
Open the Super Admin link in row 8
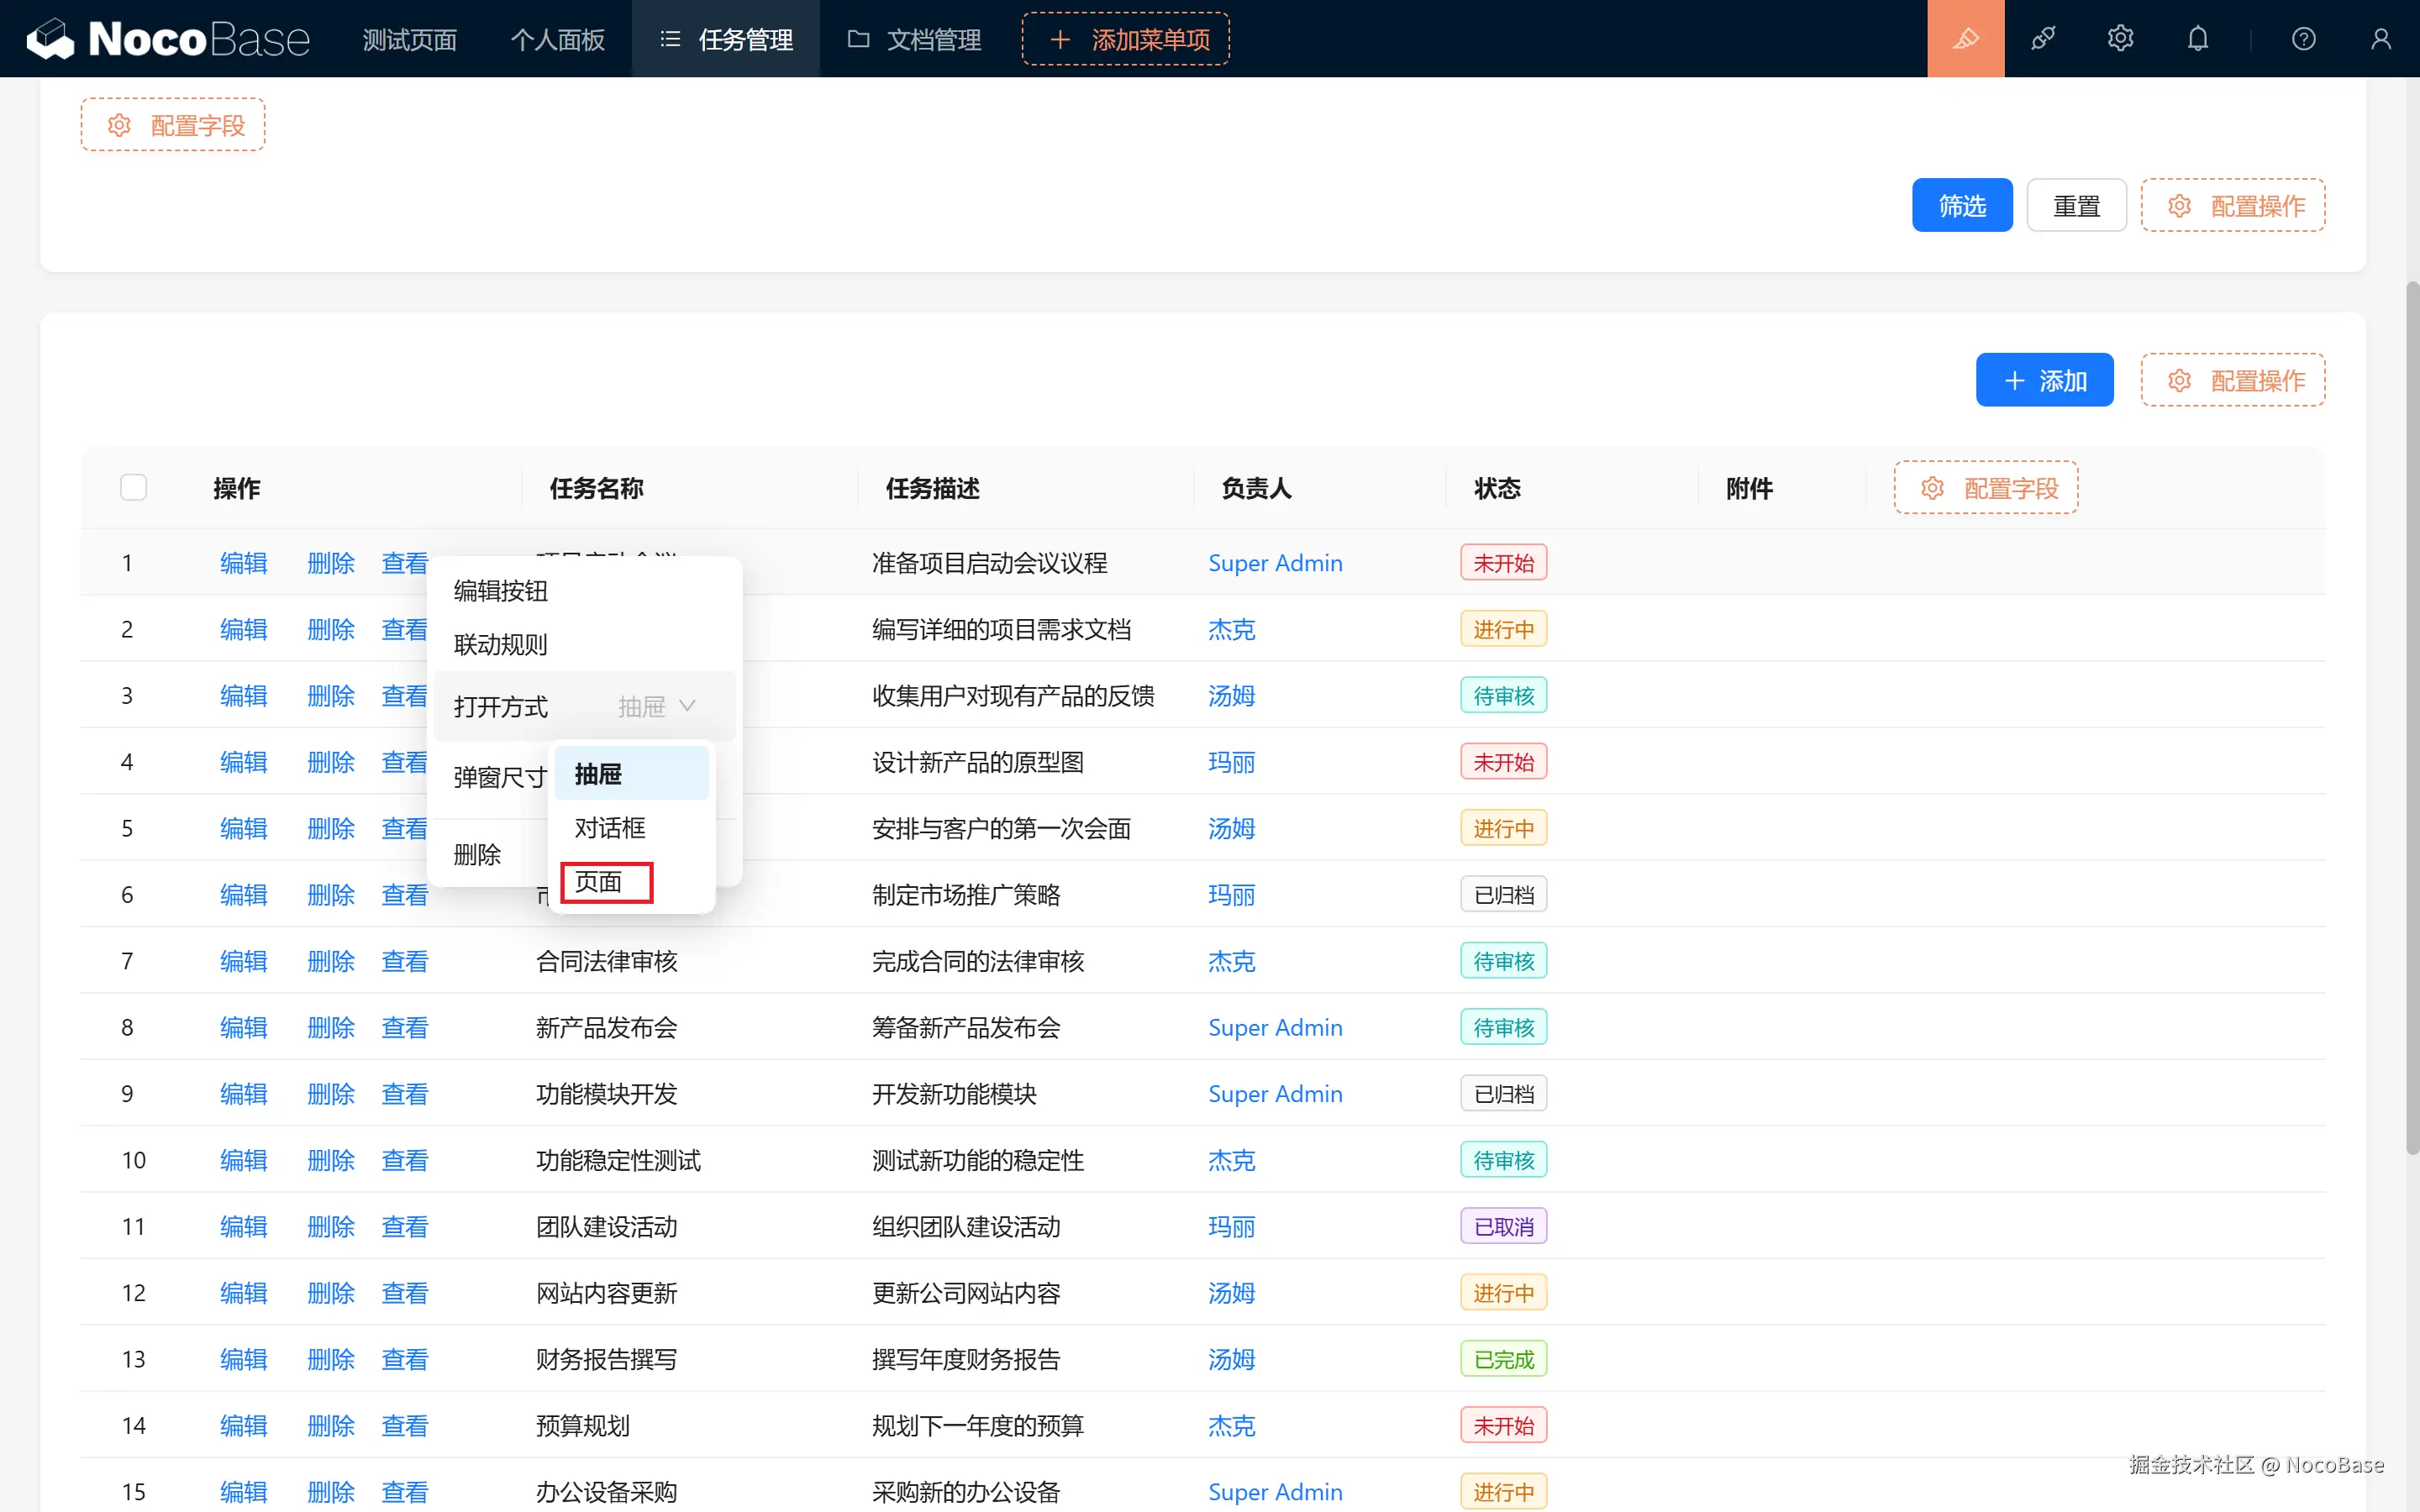[1275, 1027]
